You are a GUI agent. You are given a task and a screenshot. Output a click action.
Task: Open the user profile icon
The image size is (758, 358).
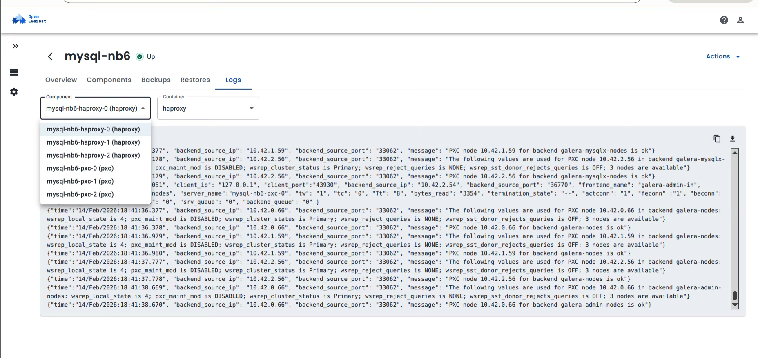[x=740, y=20]
